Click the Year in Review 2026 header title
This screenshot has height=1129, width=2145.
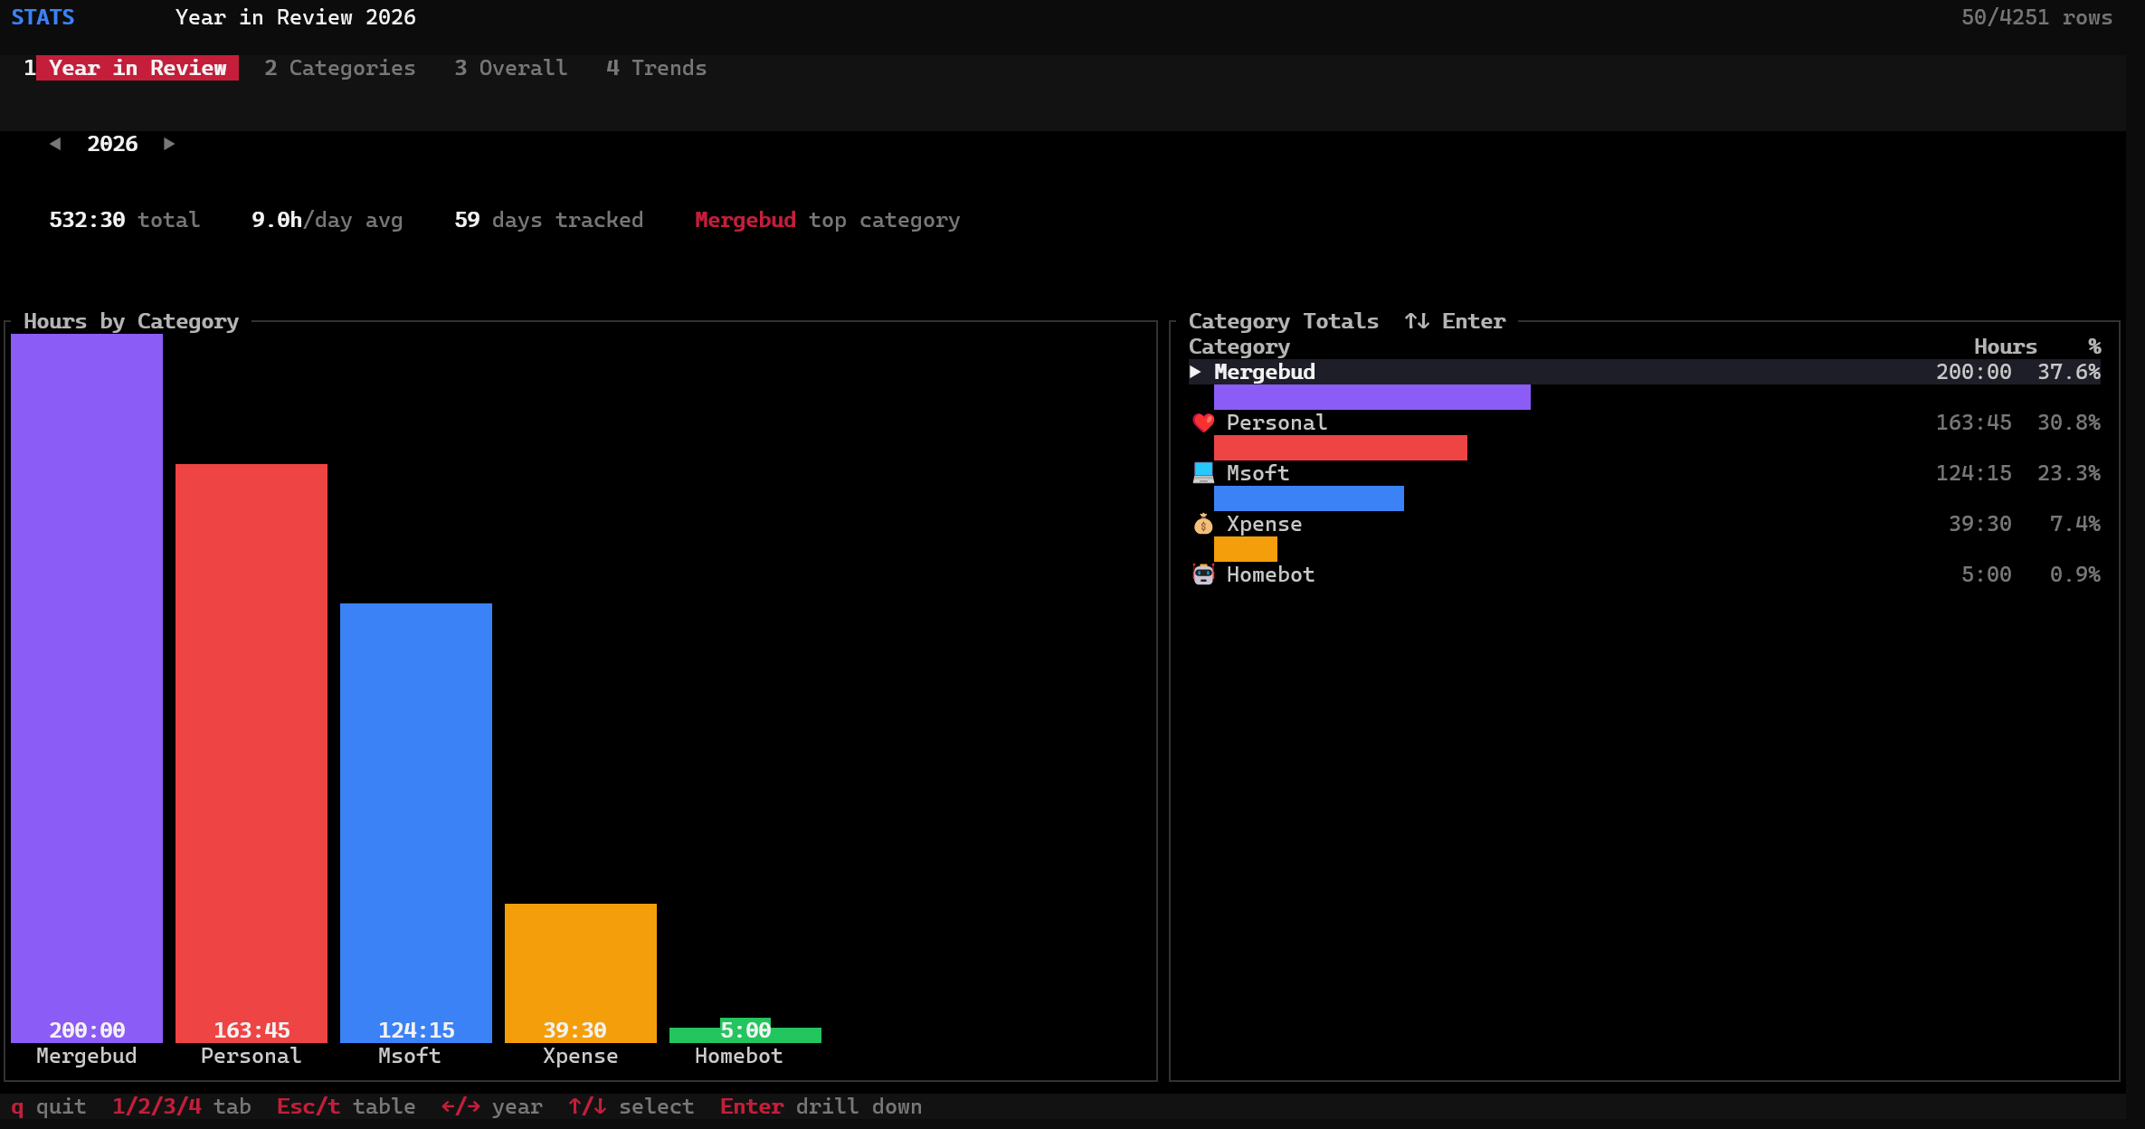click(x=296, y=17)
